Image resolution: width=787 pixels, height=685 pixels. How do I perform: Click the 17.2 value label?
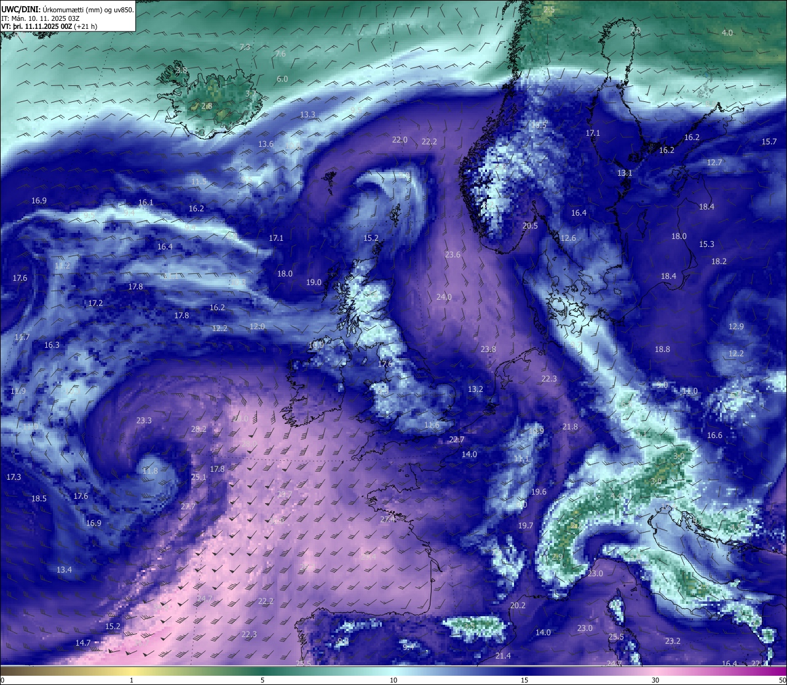point(95,303)
